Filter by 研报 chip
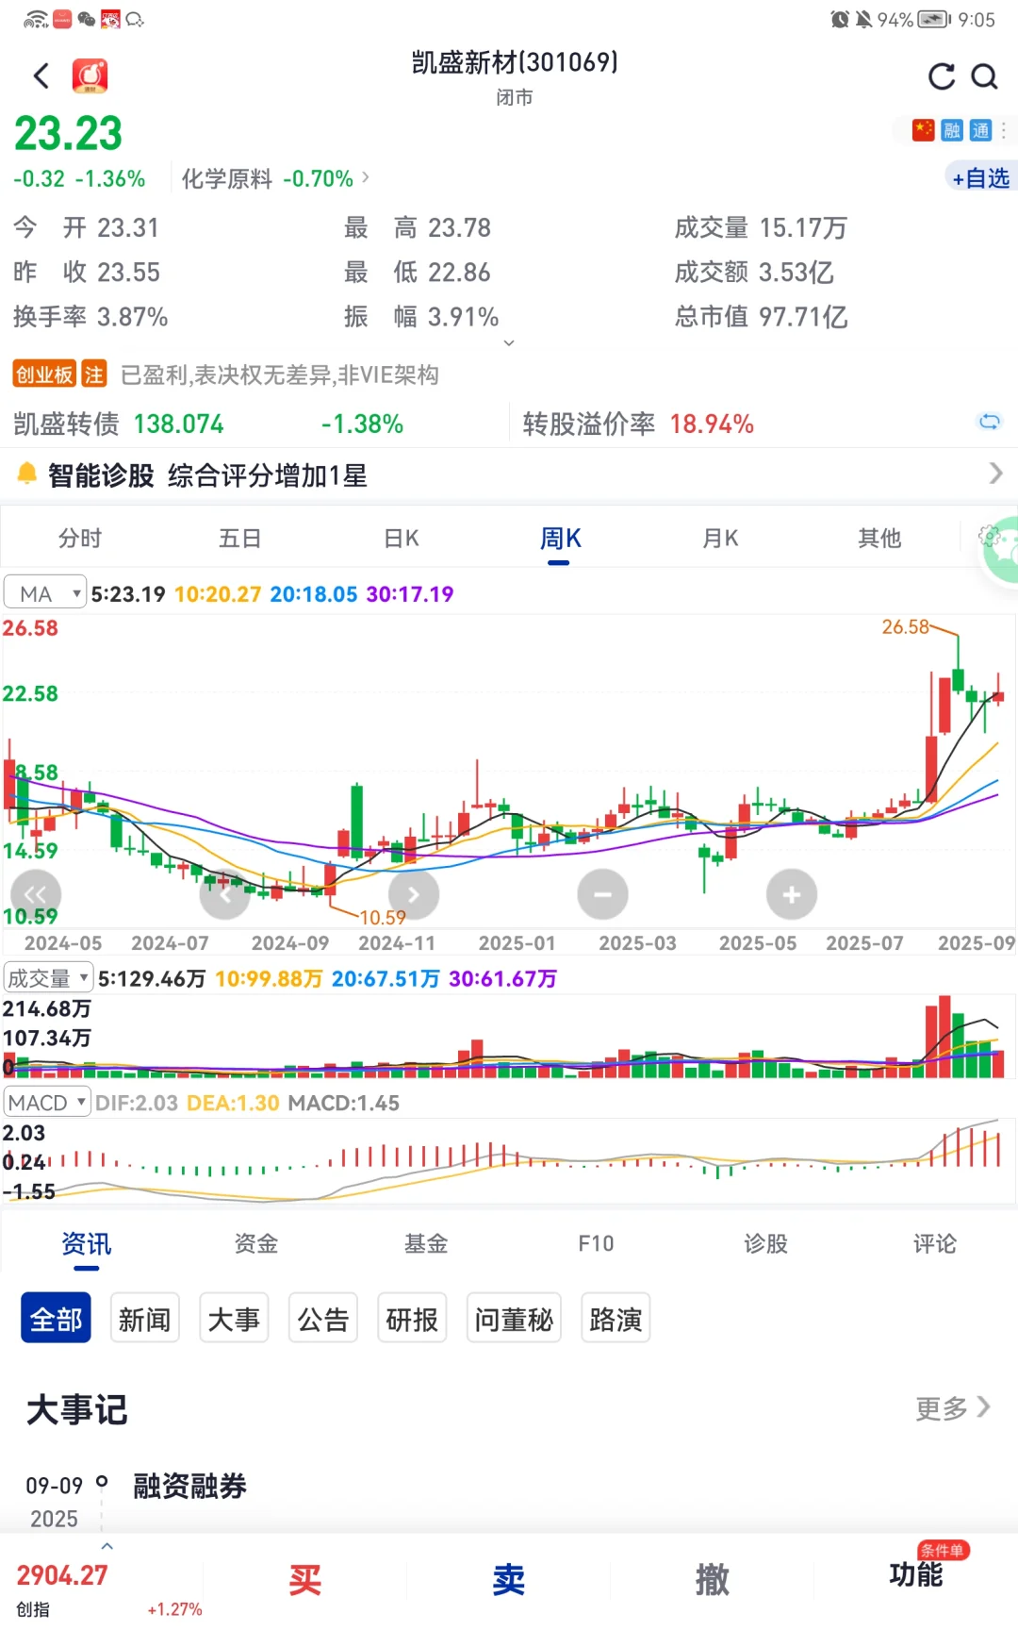 coord(412,1318)
